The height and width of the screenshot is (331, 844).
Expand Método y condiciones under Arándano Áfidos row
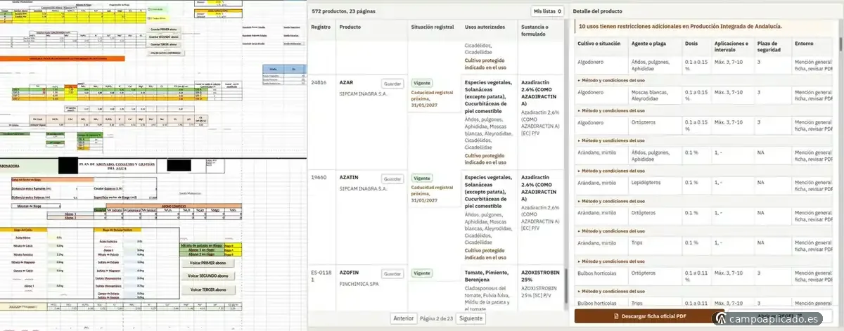click(x=610, y=171)
